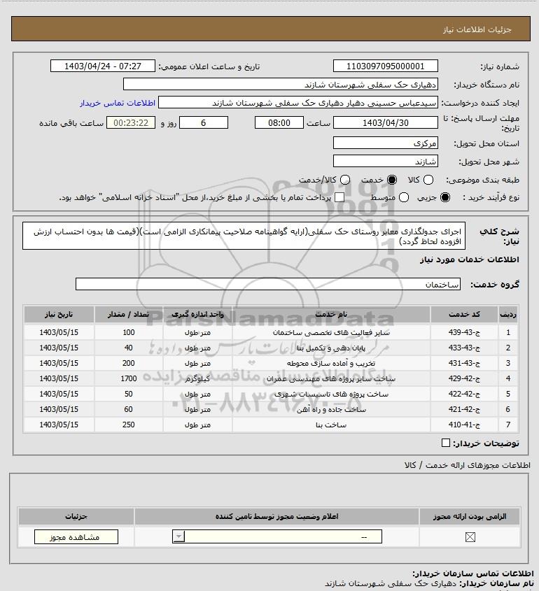Image resolution: width=539 pixels, height=591 pixels.
Task: Click the نام خدمت column header
Action: 331,314
